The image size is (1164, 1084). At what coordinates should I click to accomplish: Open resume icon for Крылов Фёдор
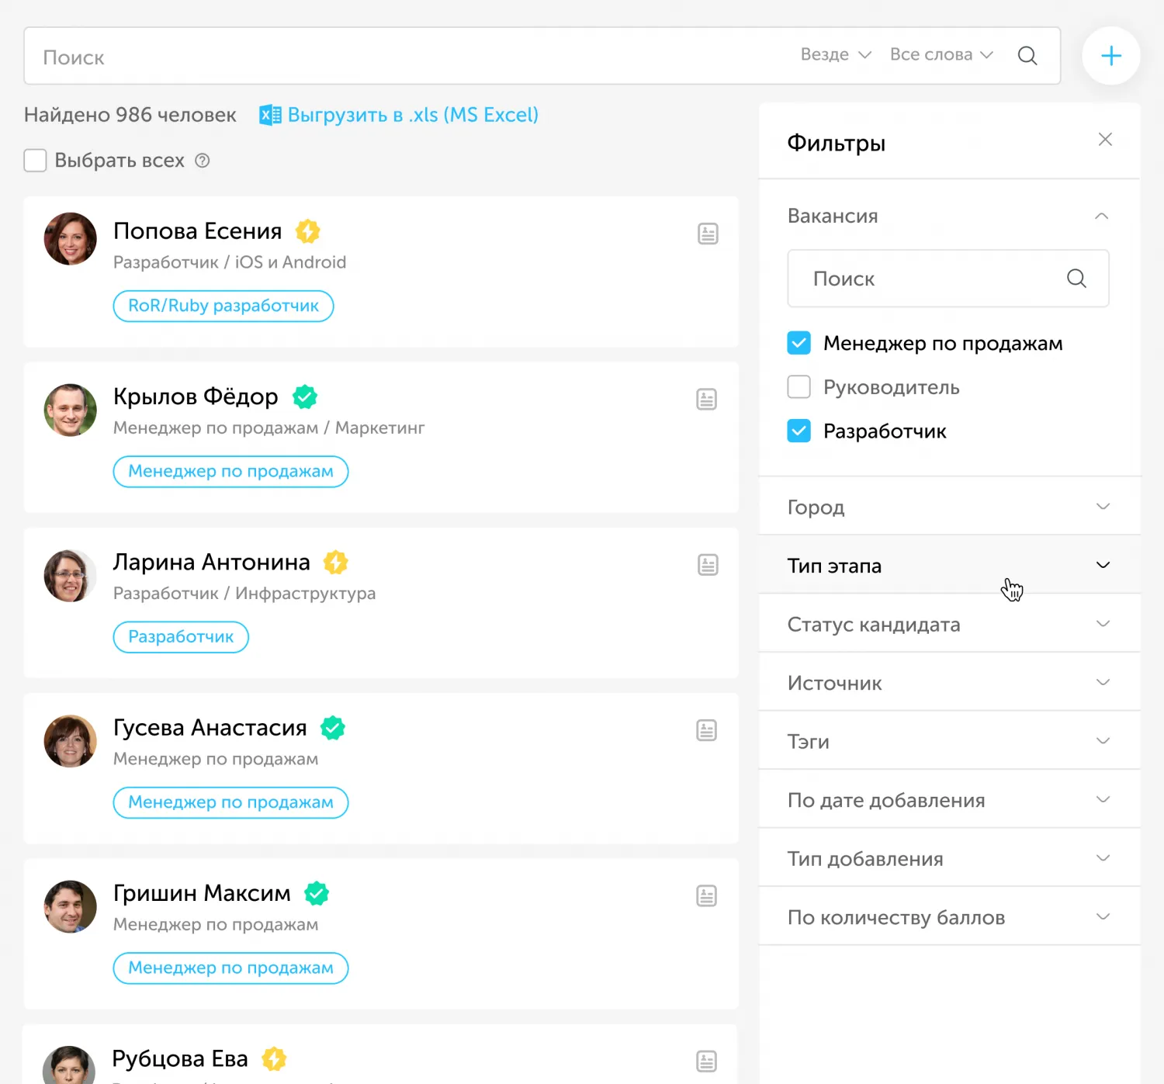click(706, 400)
